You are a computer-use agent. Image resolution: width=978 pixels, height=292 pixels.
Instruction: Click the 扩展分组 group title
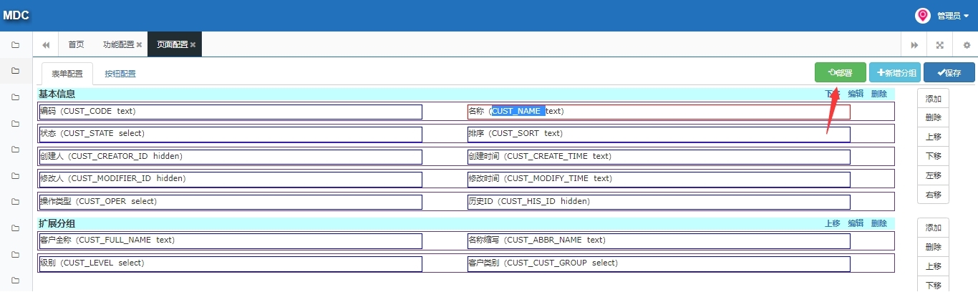(x=57, y=223)
